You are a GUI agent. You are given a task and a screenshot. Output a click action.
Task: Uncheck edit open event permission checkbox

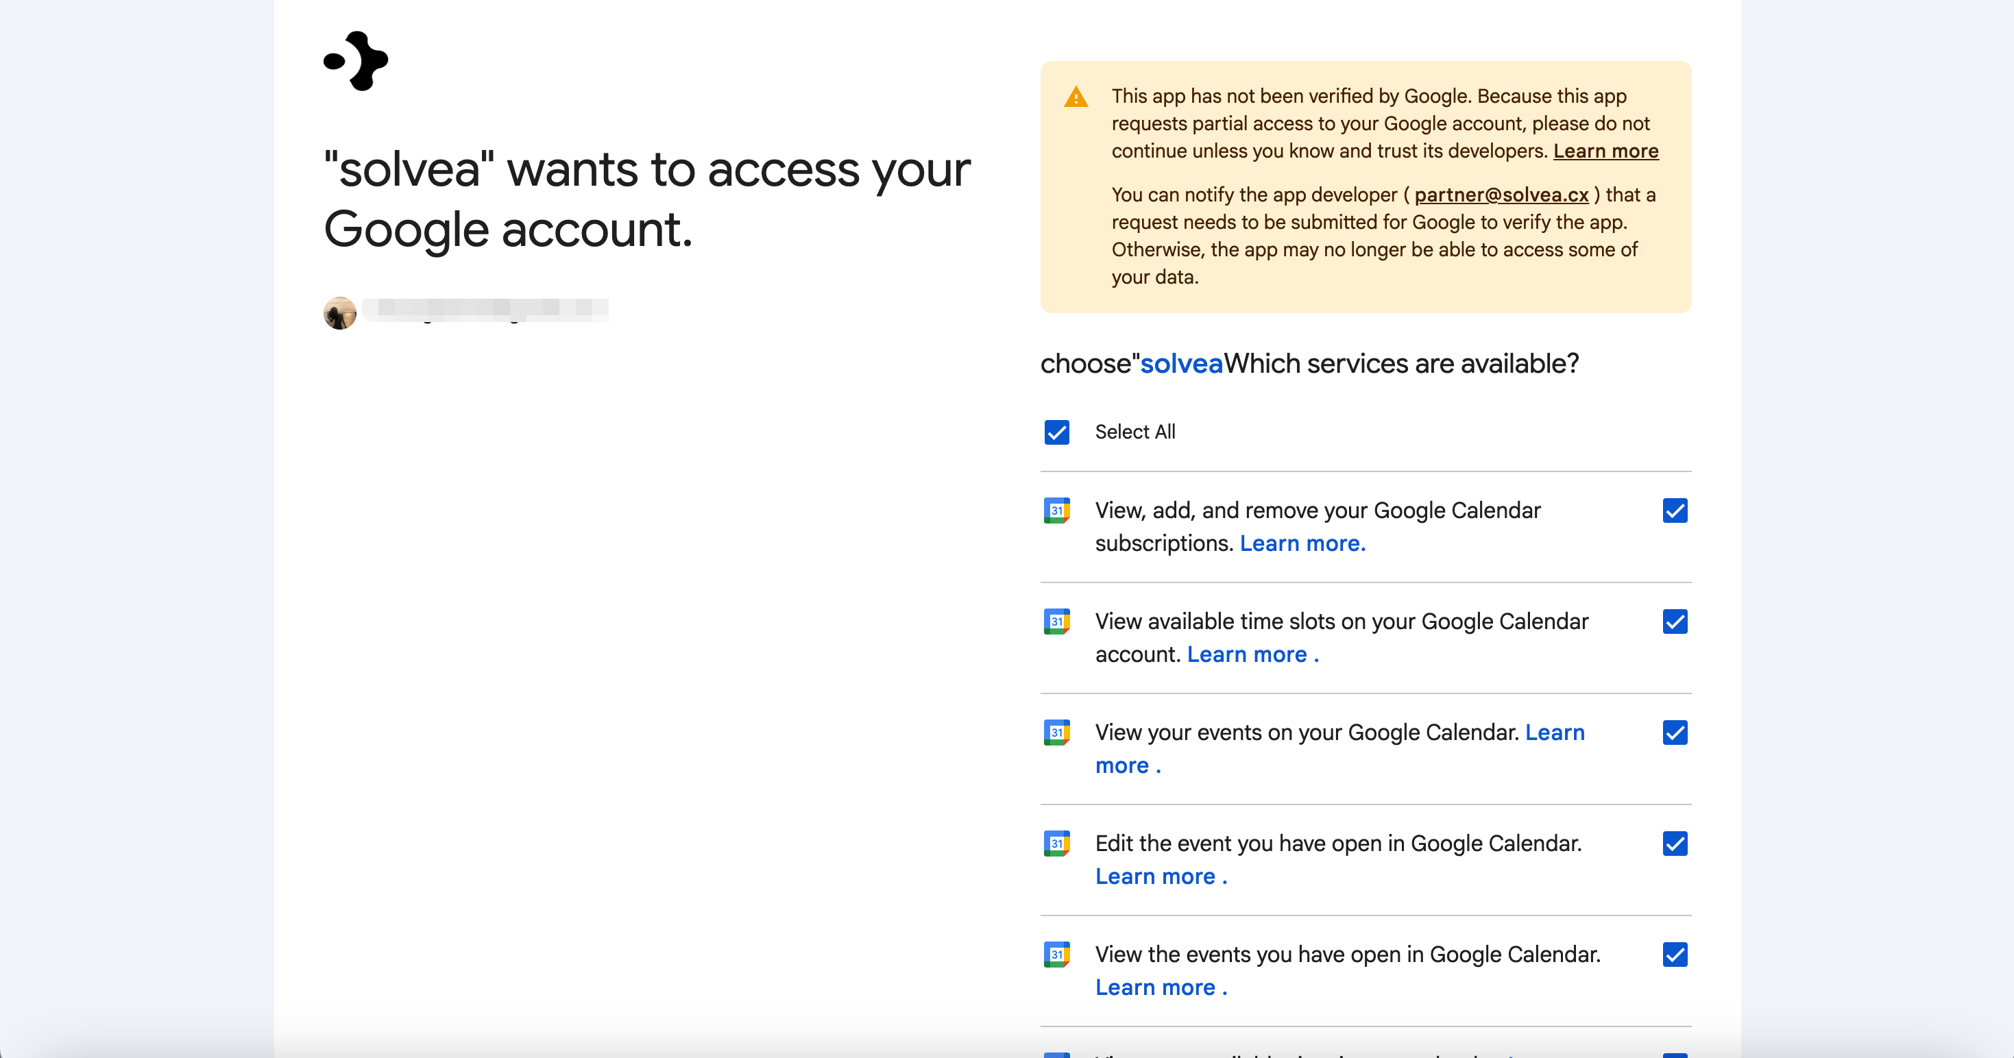(1675, 844)
